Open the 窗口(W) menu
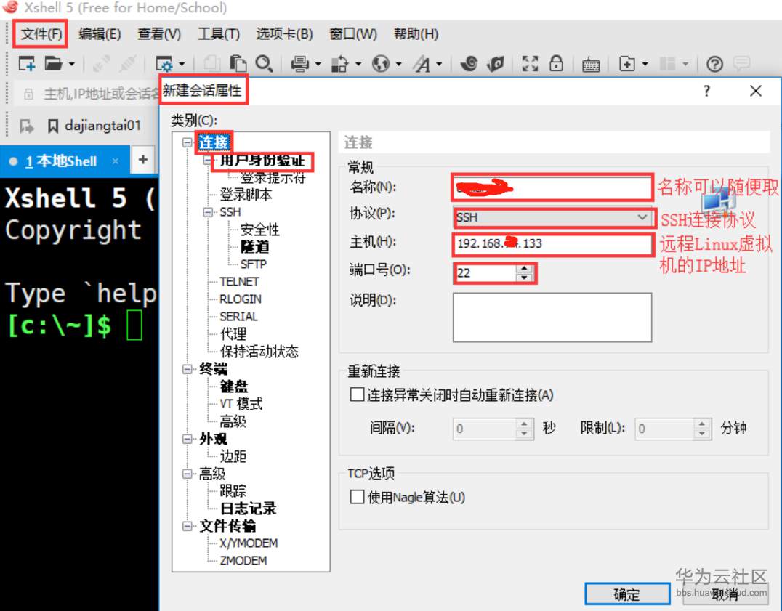782x611 pixels. [x=353, y=34]
